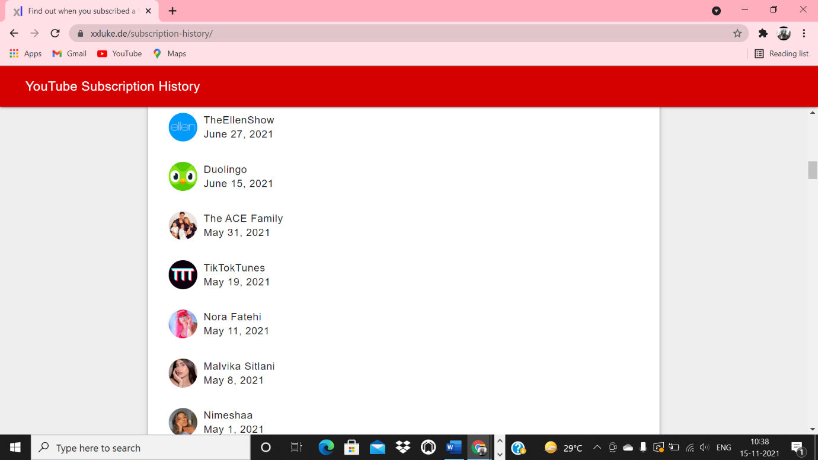Click Malvika Sitlani channel avatar

tap(183, 373)
